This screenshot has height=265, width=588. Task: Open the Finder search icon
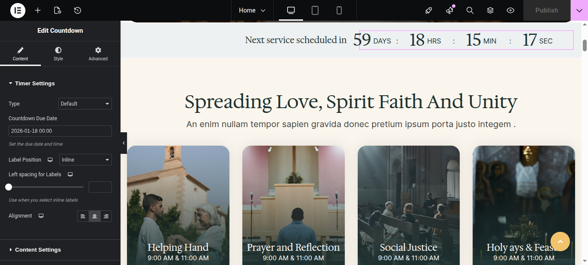pyautogui.click(x=470, y=10)
